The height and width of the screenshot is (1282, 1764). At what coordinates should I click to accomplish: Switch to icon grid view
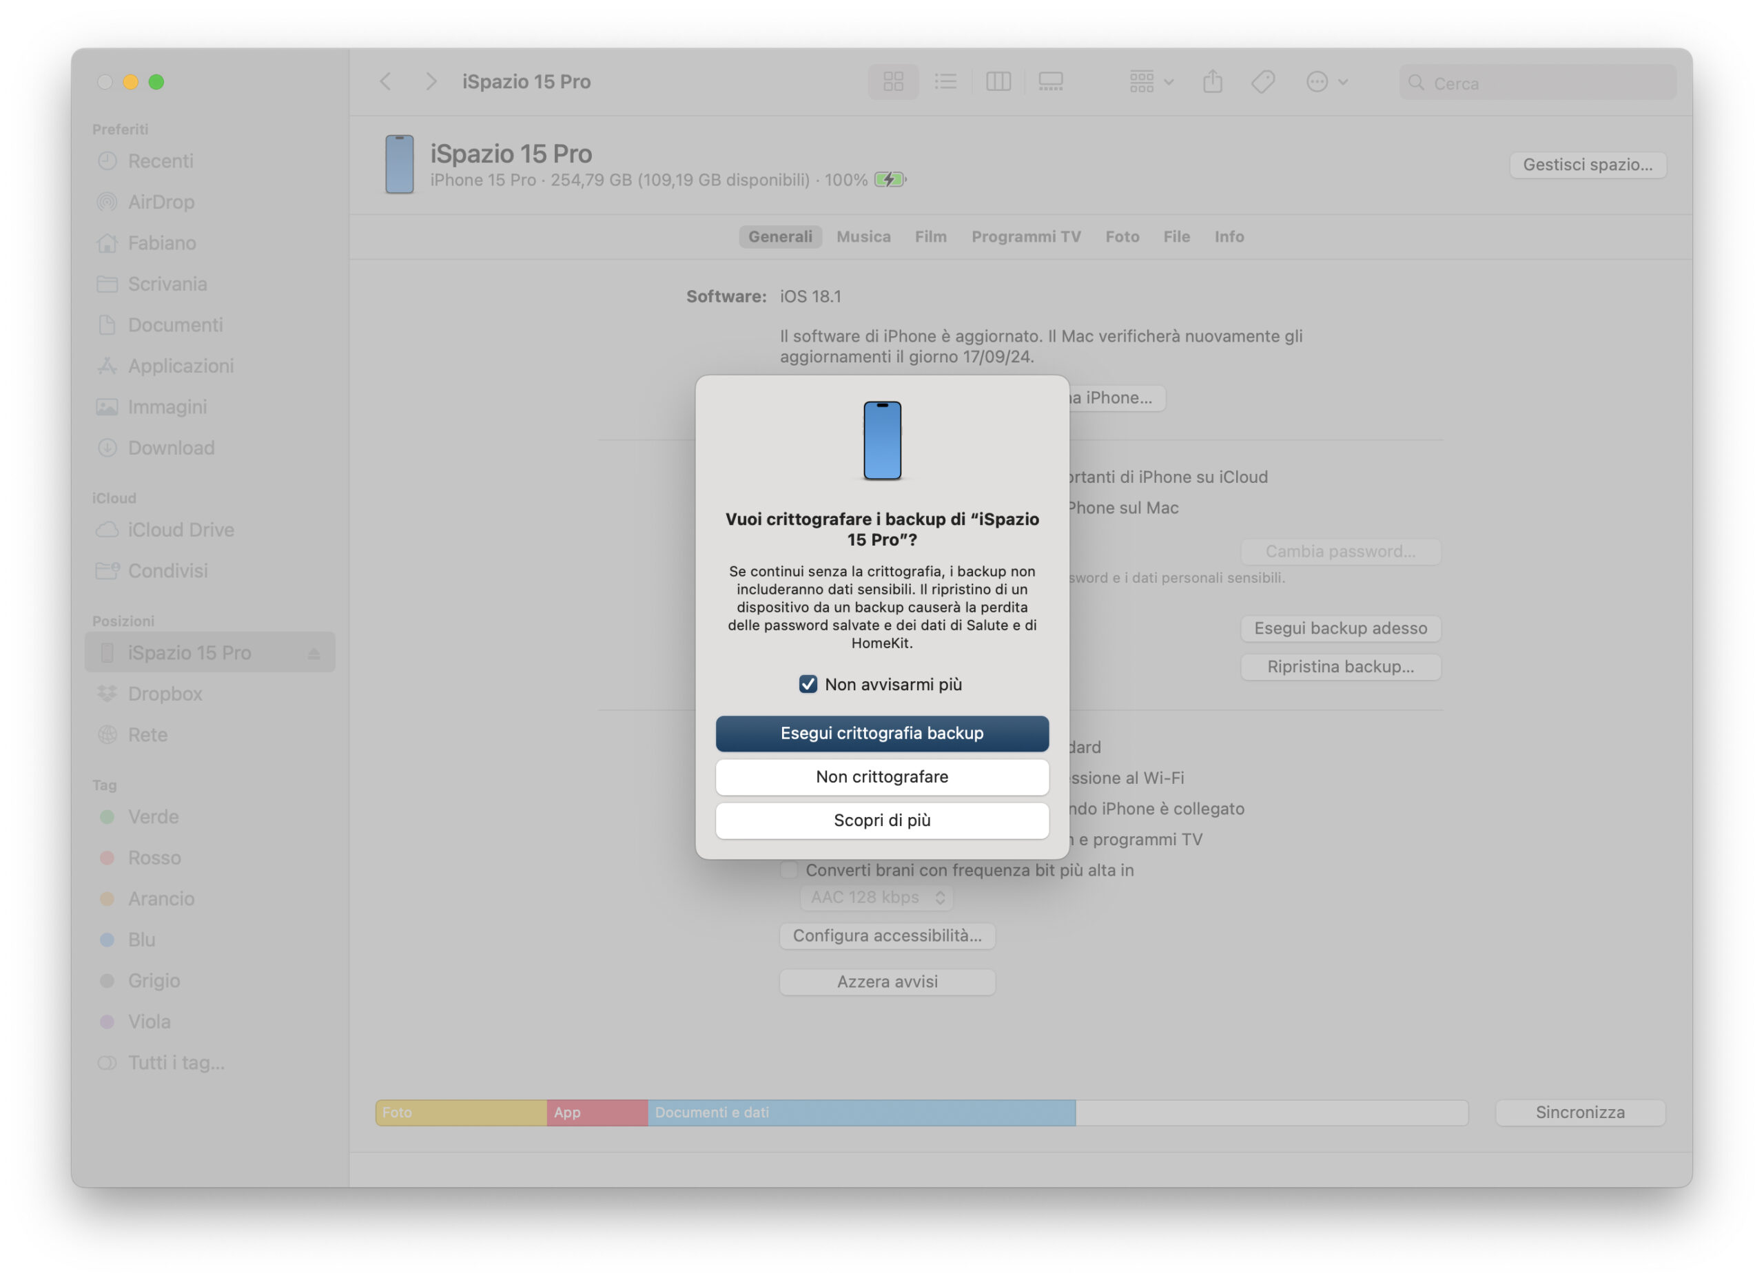(893, 81)
